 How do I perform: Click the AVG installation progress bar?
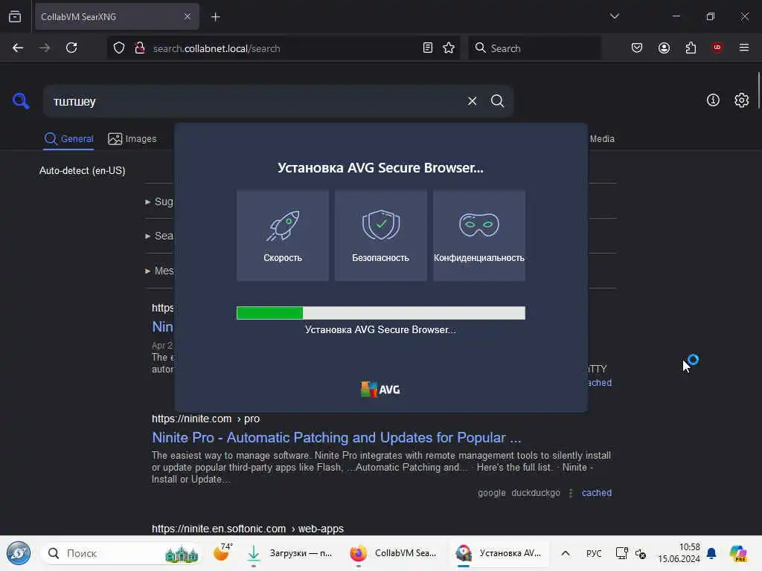pyautogui.click(x=380, y=313)
